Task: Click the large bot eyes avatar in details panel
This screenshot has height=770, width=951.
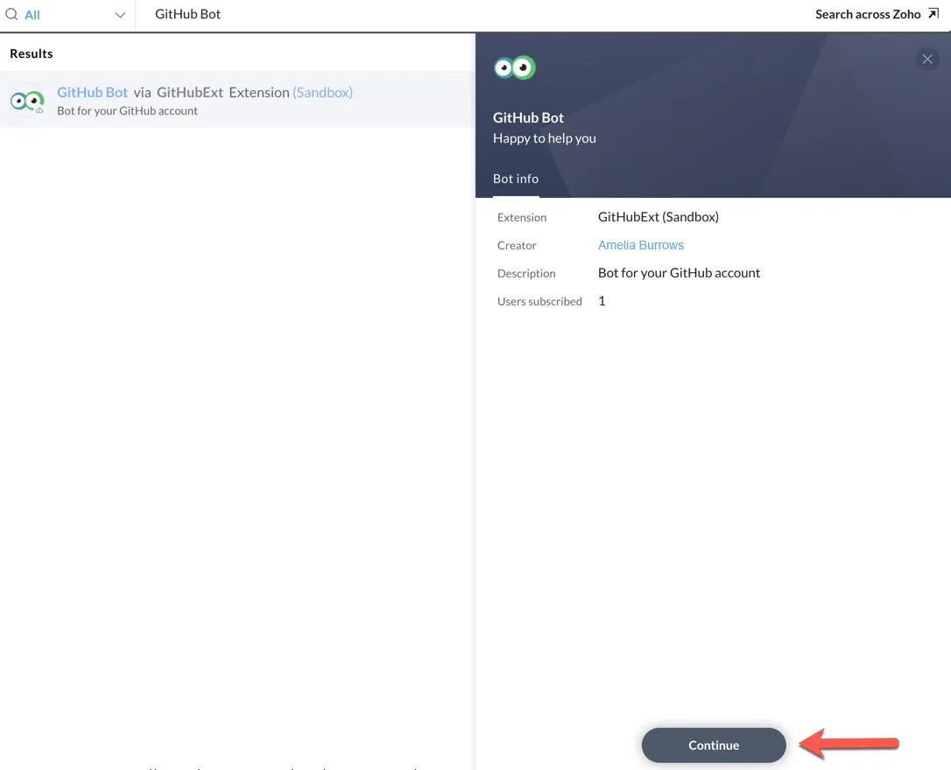Action: tap(514, 67)
